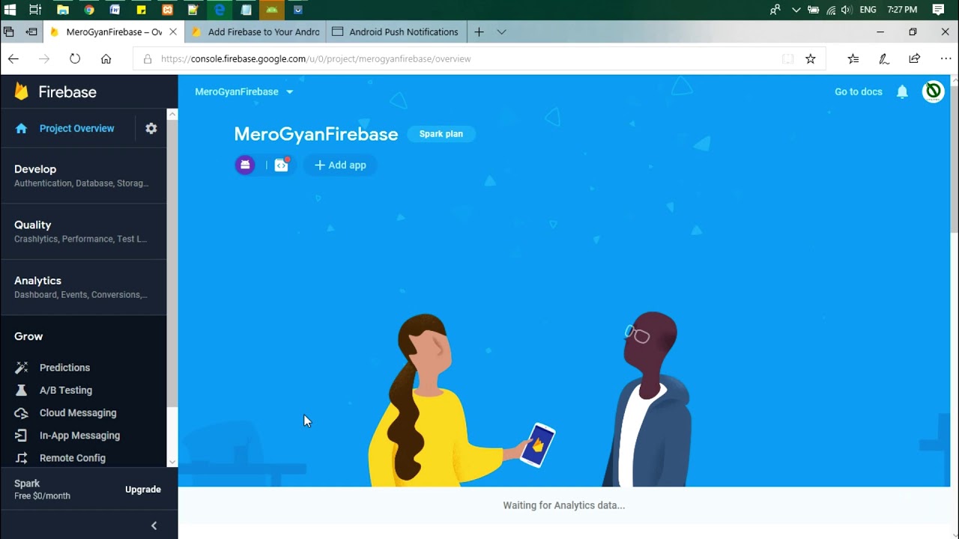Image resolution: width=959 pixels, height=539 pixels.
Task: Click Go to docs link
Action: pos(859,91)
